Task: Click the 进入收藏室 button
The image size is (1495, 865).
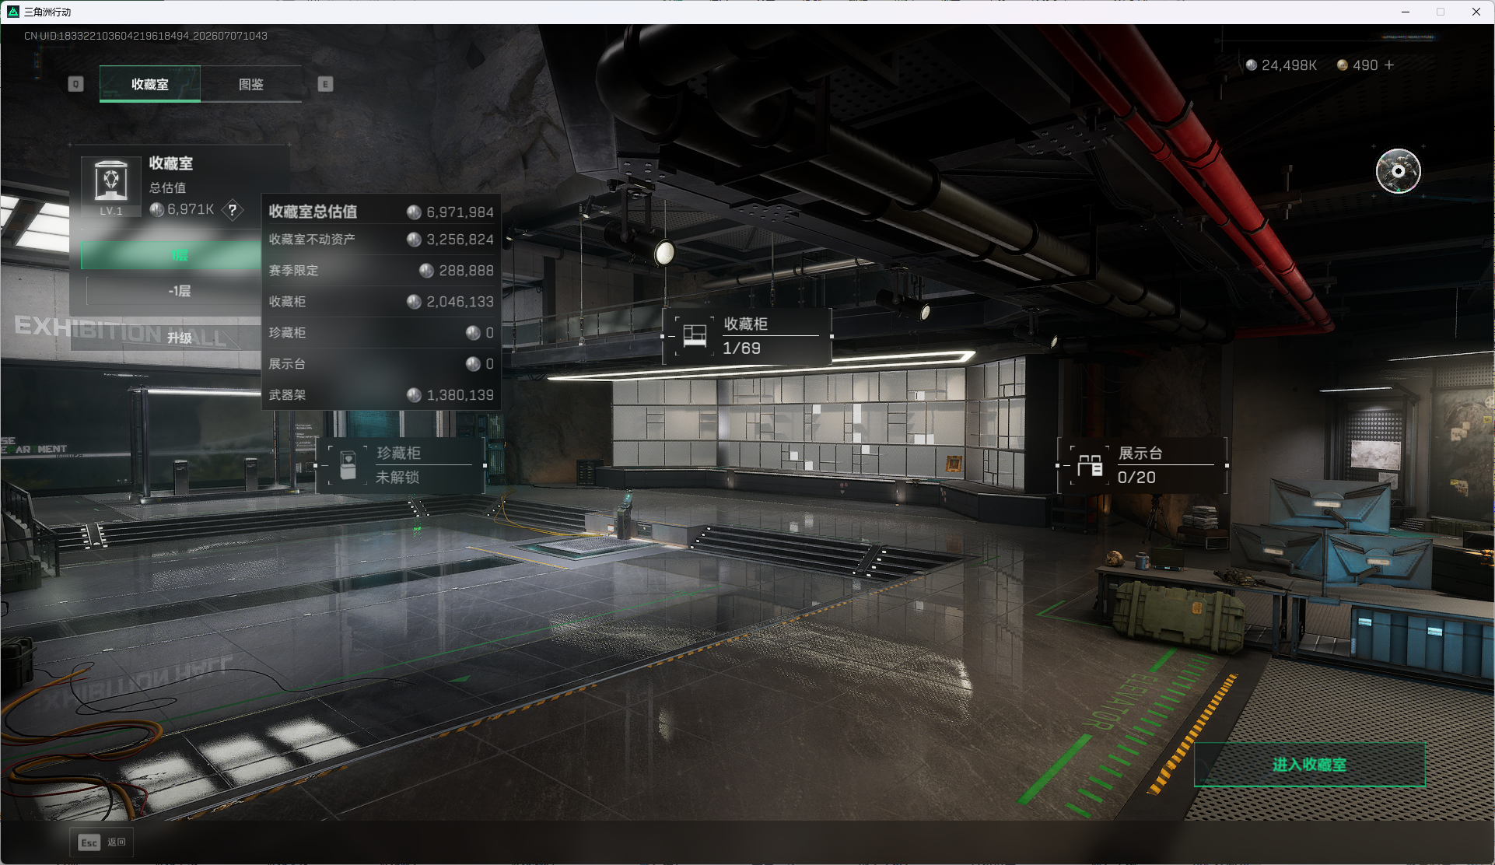Action: click(x=1309, y=765)
